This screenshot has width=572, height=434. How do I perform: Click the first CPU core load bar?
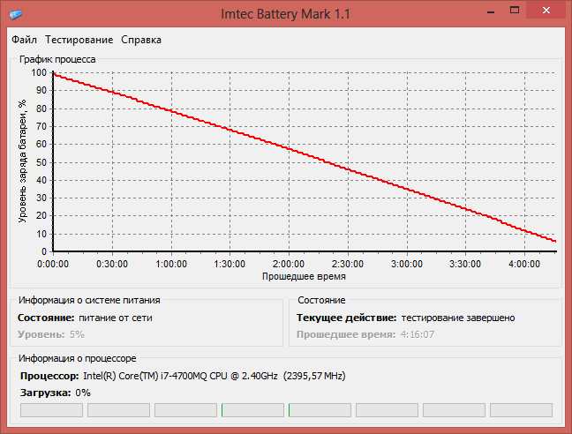coord(51,410)
